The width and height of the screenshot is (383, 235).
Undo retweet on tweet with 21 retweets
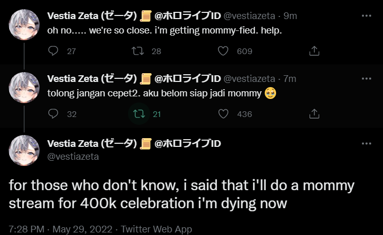[138, 114]
